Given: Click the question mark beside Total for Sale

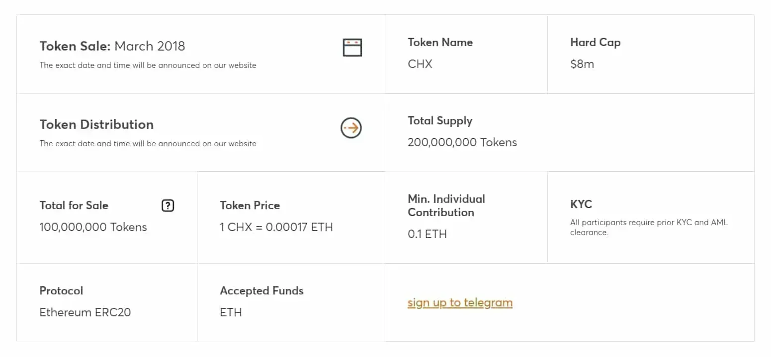Looking at the screenshot, I should pos(168,205).
